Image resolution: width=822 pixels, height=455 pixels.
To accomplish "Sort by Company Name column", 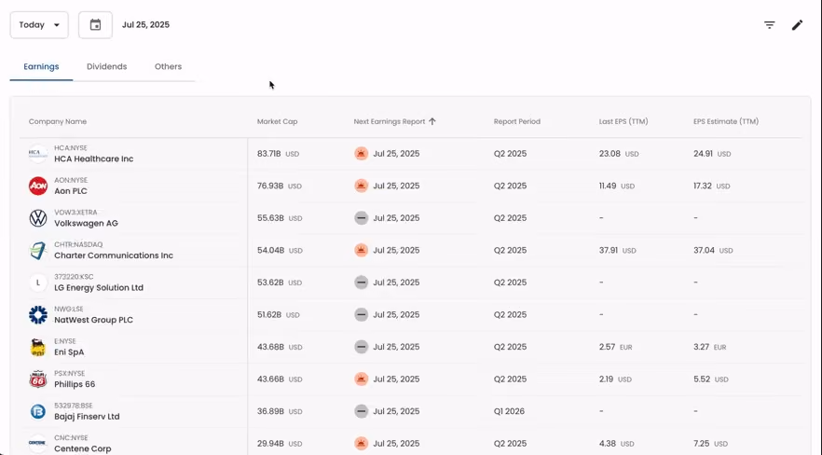I will [58, 121].
